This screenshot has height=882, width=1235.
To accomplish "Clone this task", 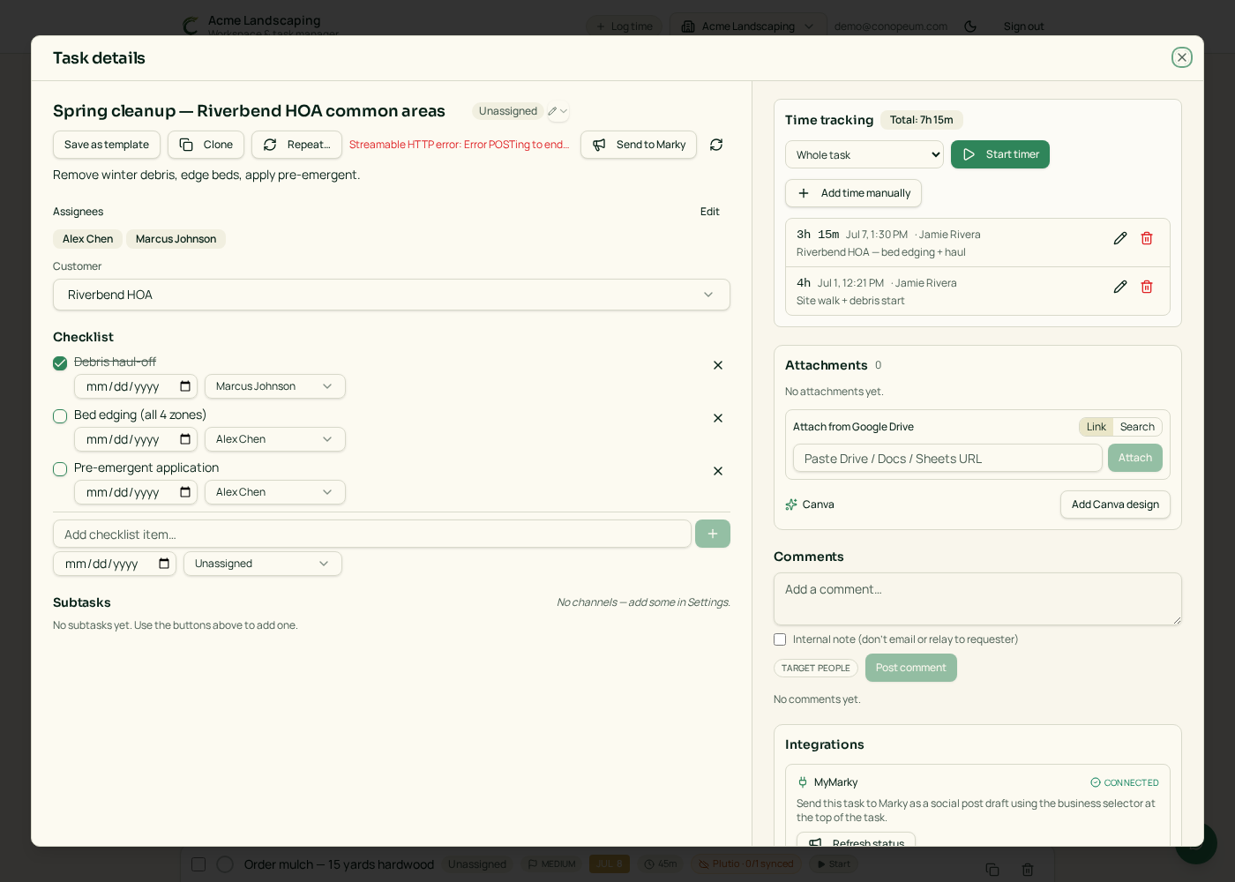I will [x=206, y=145].
